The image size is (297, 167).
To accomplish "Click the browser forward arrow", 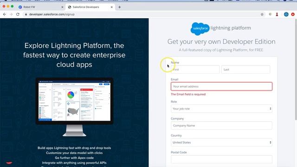I will (x=11, y=14).
